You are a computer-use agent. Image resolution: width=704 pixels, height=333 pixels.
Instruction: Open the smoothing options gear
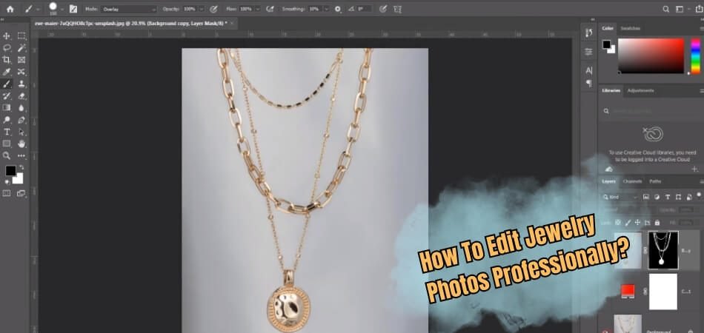338,9
